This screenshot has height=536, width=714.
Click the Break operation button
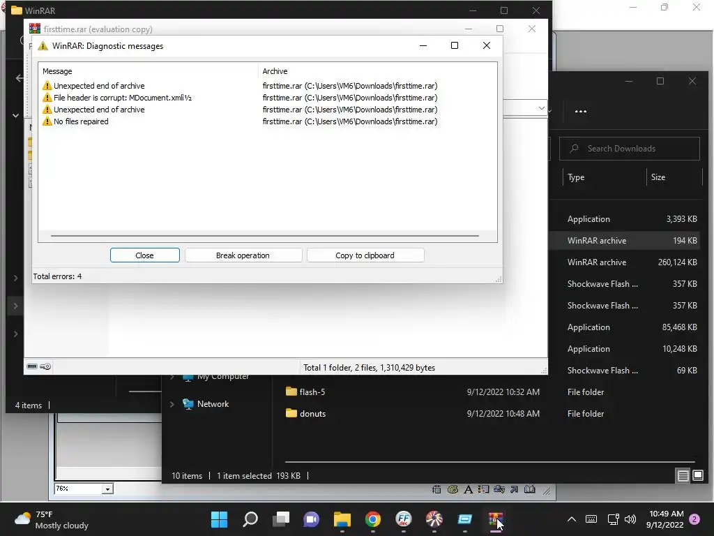point(243,255)
